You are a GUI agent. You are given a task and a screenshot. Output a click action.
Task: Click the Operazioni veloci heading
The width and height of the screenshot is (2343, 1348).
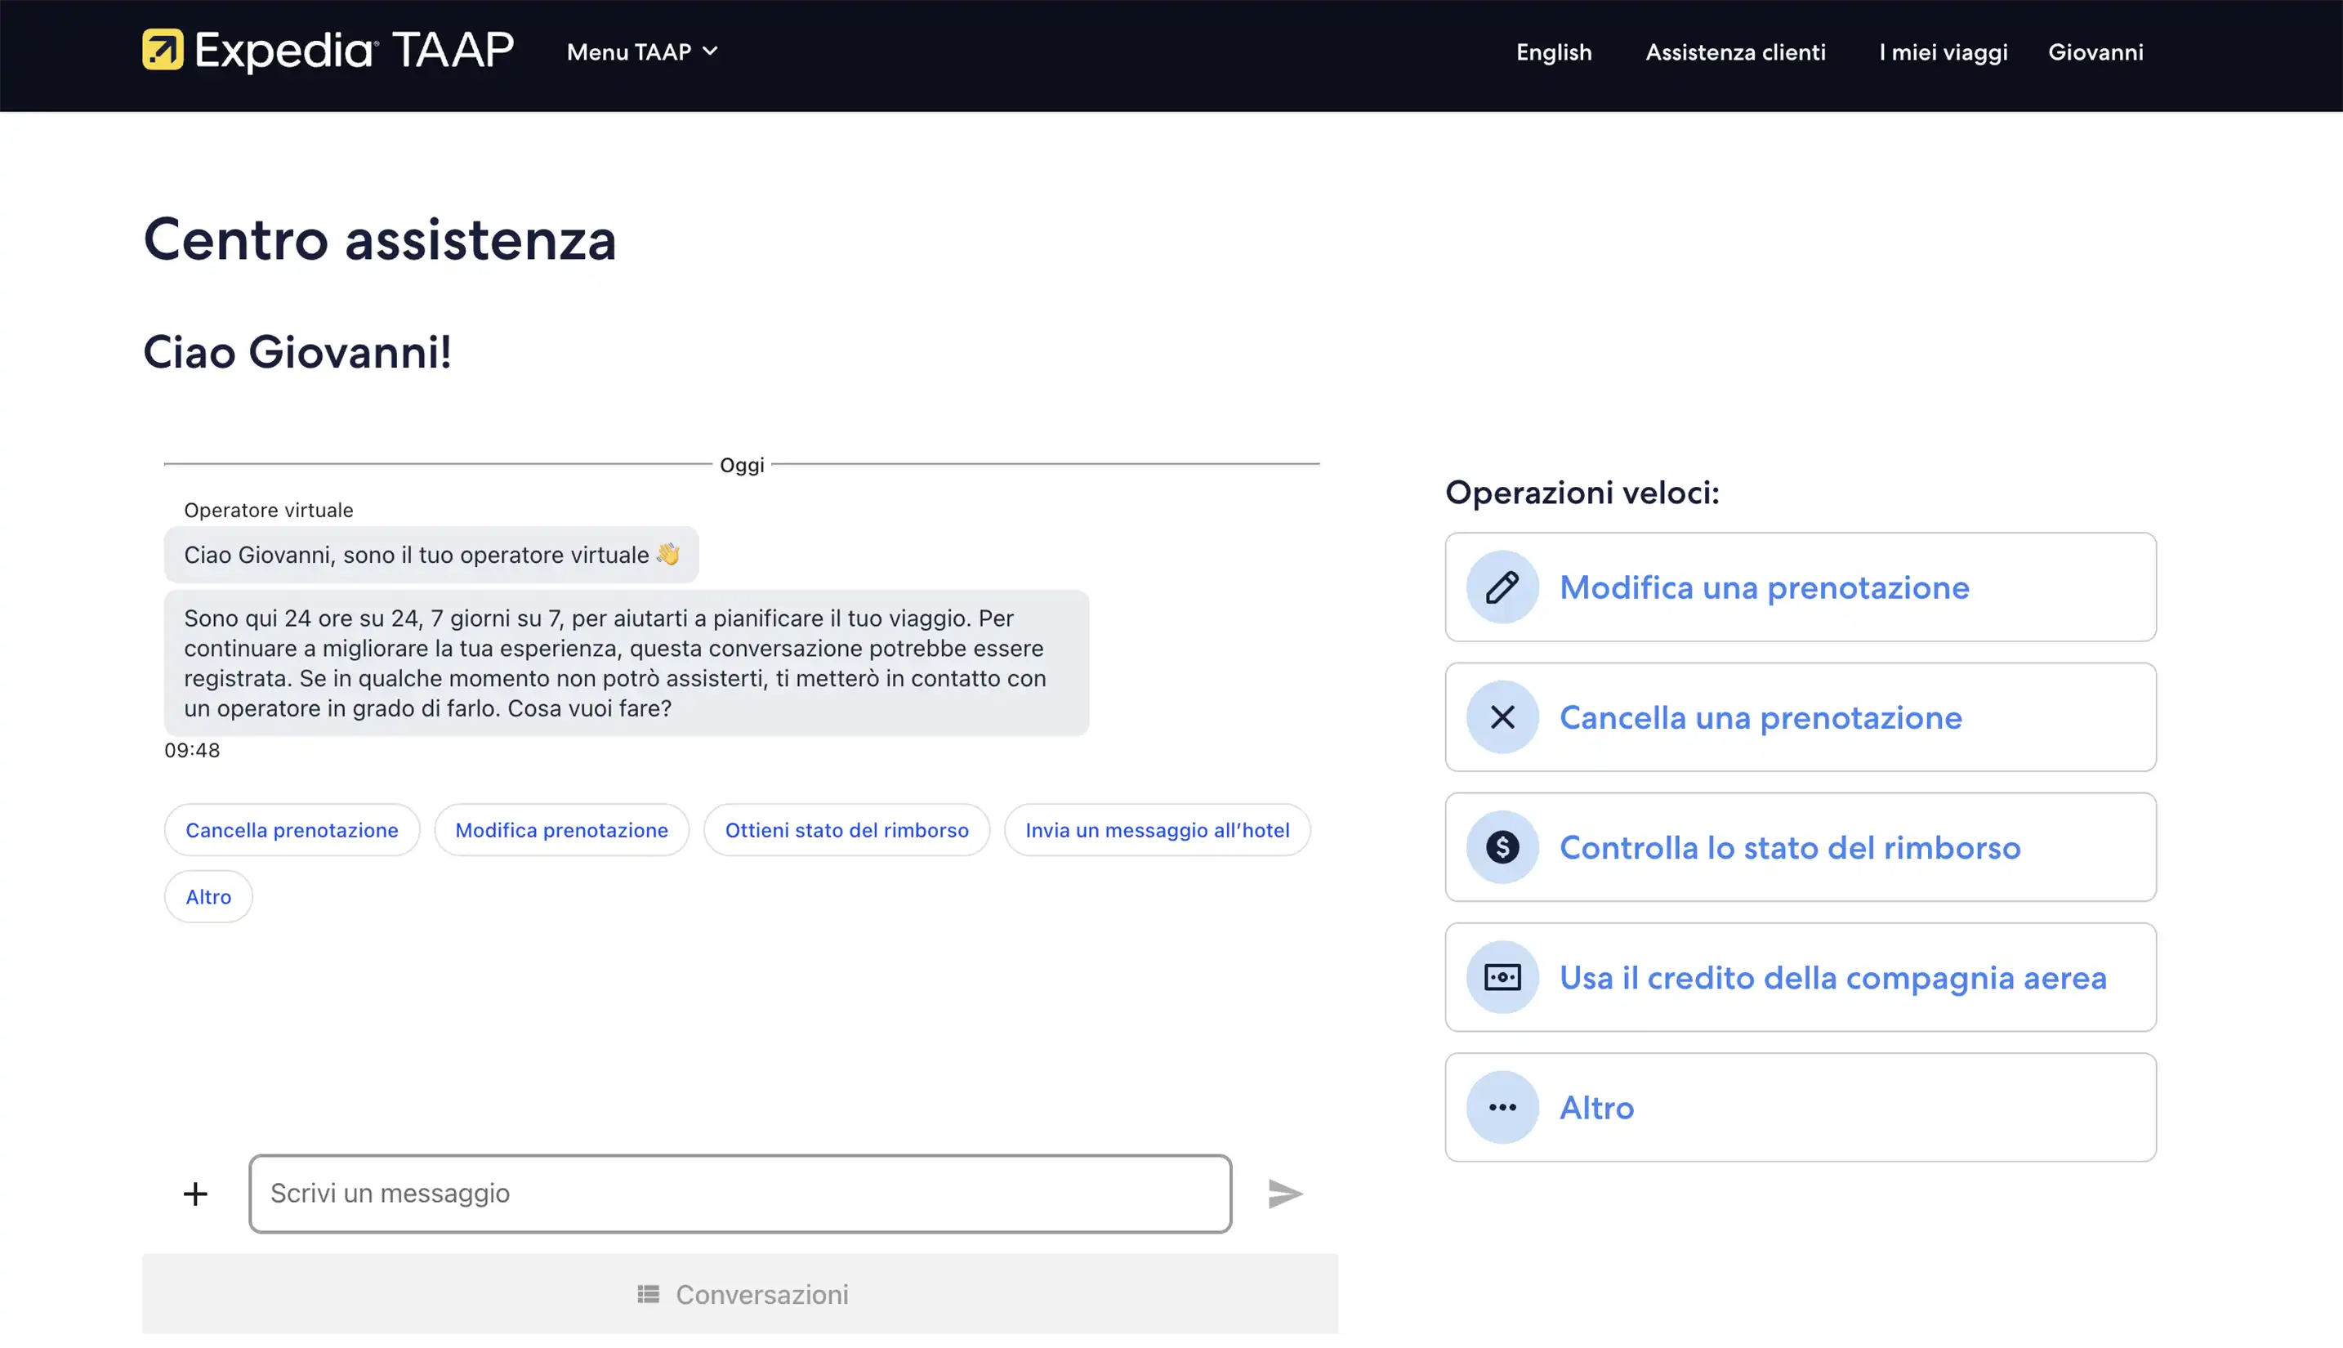pos(1582,493)
